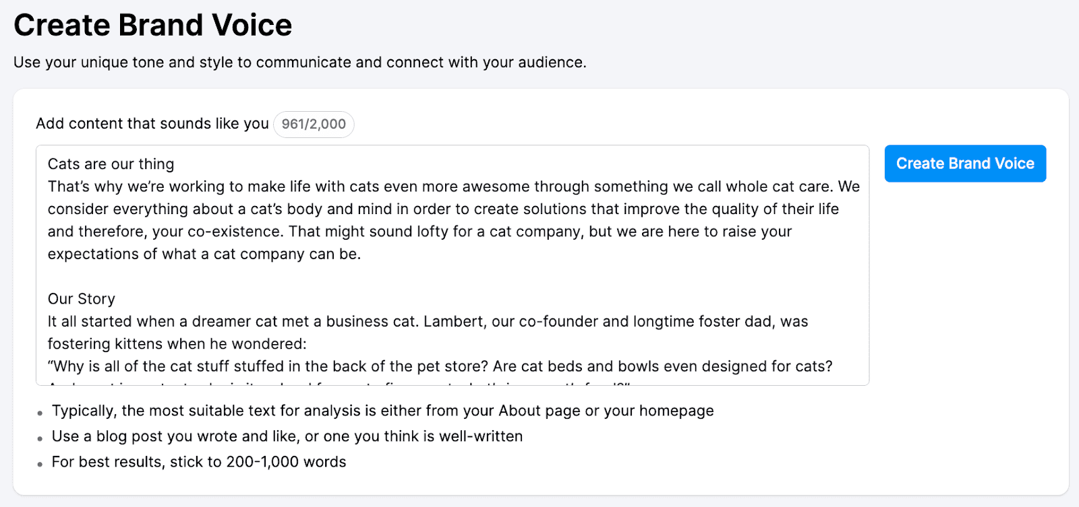Click the "Our Story" heading in the text box
This screenshot has height=507, width=1079.
[x=80, y=298]
